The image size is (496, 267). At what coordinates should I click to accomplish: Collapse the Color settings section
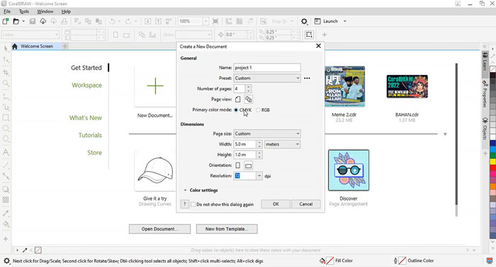coord(185,191)
